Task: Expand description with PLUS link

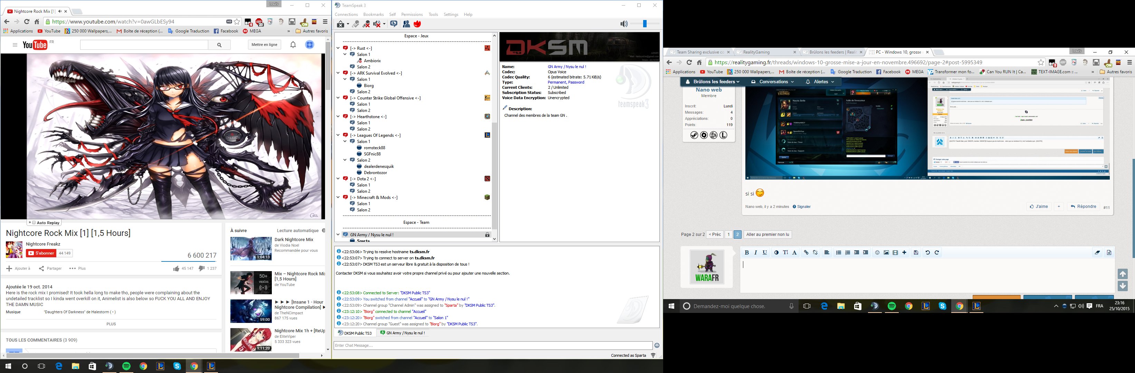Action: [111, 324]
